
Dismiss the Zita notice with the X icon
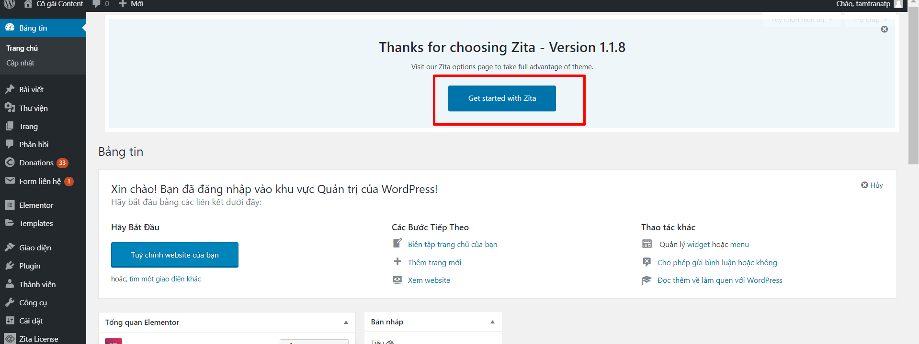[x=885, y=29]
